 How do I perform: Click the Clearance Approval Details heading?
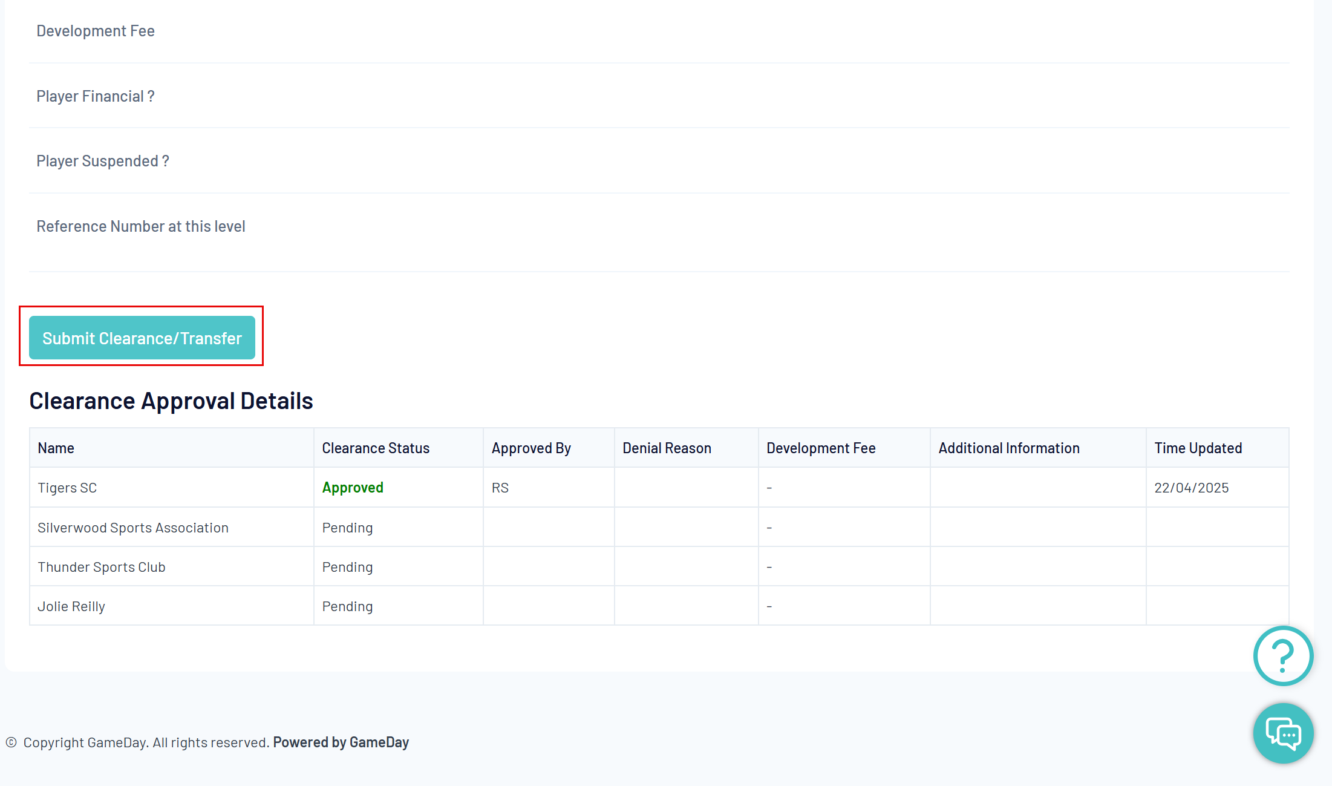[x=171, y=401]
